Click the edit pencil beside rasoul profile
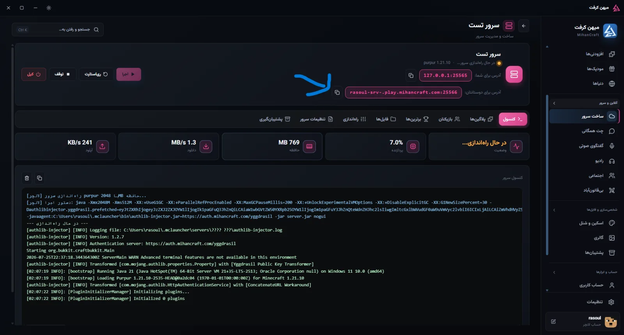Screen dimensions: 624x335 tap(553, 321)
